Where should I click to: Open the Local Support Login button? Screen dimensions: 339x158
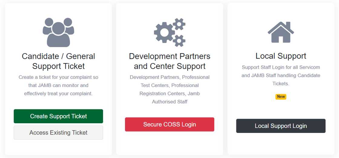click(281, 126)
